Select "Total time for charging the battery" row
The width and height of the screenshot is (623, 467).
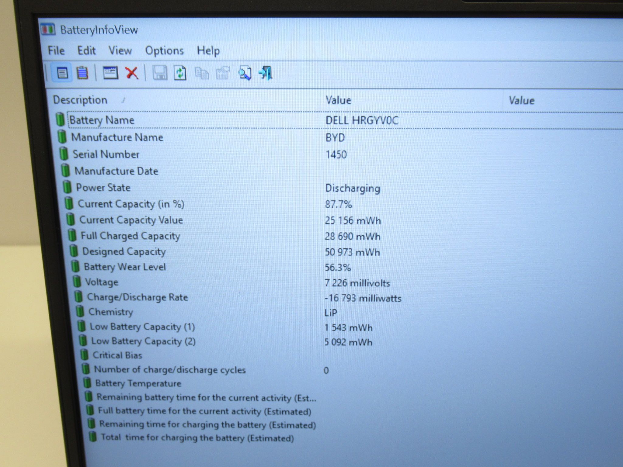(x=197, y=438)
